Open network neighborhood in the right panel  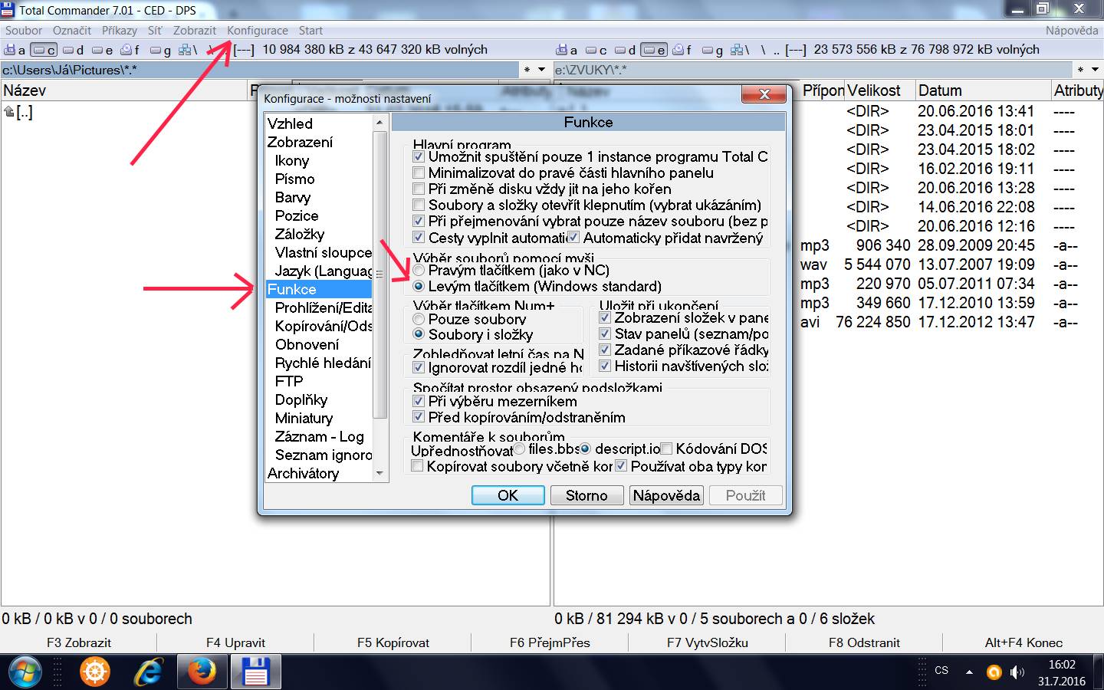click(741, 50)
